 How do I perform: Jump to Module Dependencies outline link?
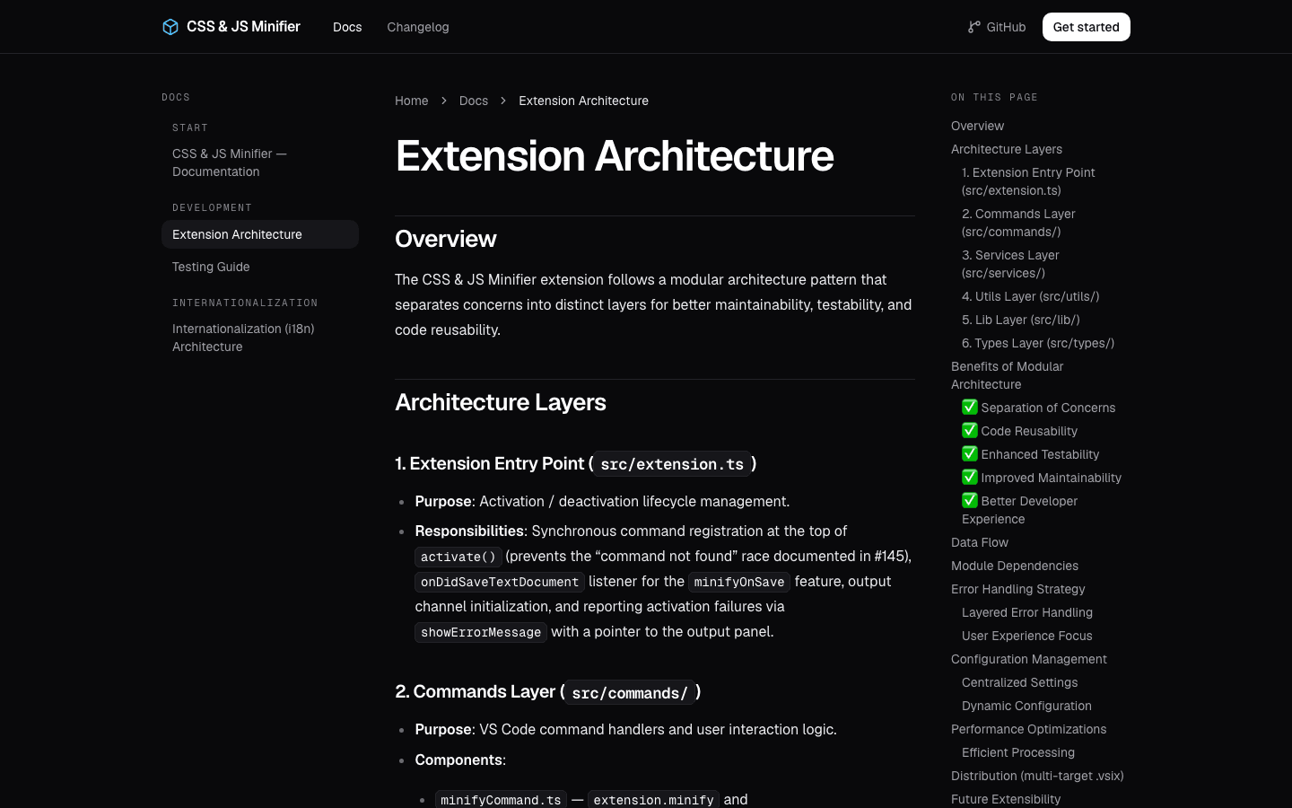point(1015,566)
